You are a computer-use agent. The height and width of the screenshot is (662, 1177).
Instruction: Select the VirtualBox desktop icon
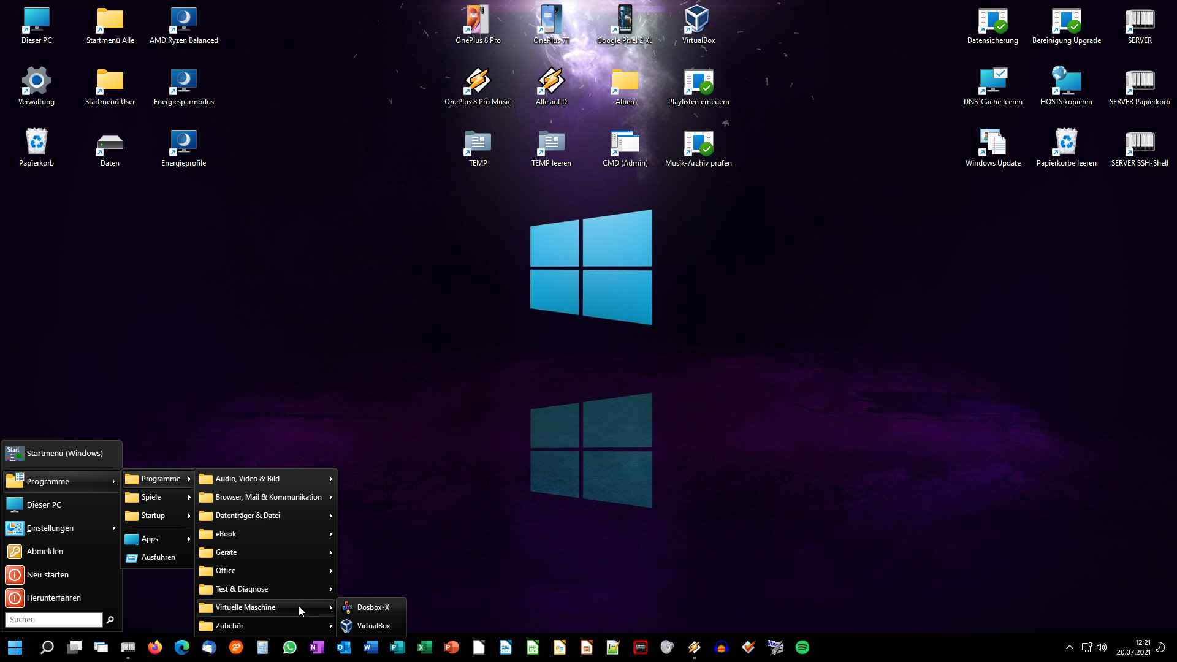[x=699, y=26]
